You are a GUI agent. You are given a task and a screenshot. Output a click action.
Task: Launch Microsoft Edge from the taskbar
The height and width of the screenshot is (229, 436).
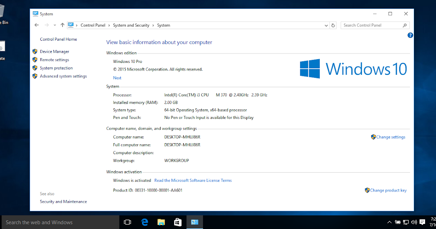tap(145, 222)
